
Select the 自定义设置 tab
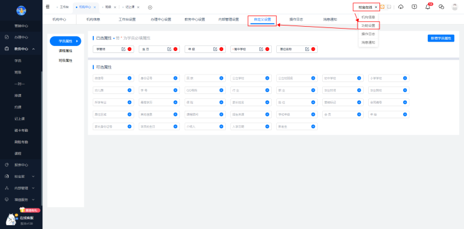262,19
